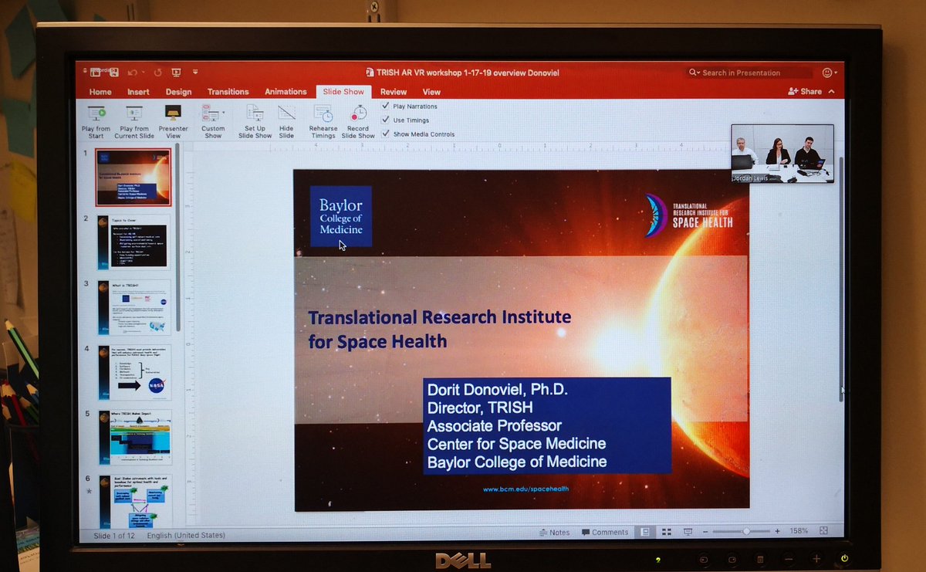Click the Custom Show icon
This screenshot has width=926, height=572.
[x=210, y=113]
